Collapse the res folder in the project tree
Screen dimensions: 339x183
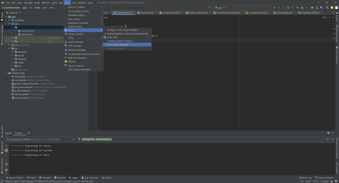pos(9,49)
